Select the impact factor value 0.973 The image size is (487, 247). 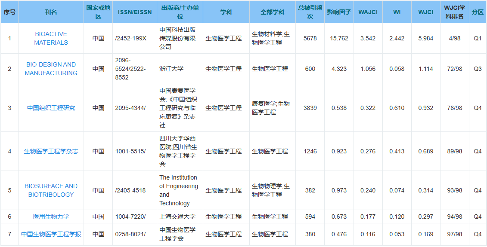pos(339,190)
